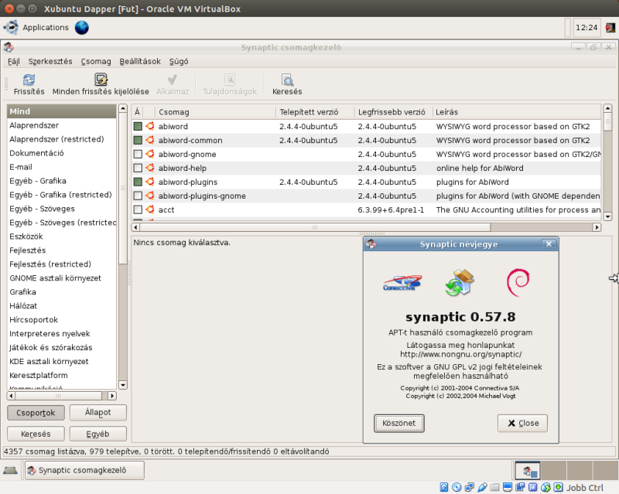Select the E-mail category
The height and width of the screenshot is (494, 619).
(62, 167)
